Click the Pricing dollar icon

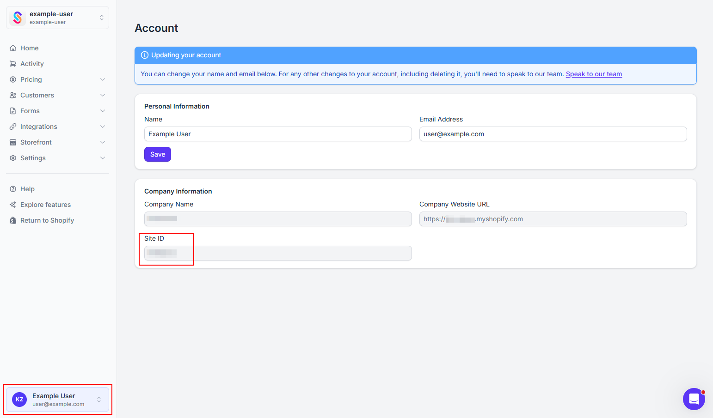click(x=13, y=79)
